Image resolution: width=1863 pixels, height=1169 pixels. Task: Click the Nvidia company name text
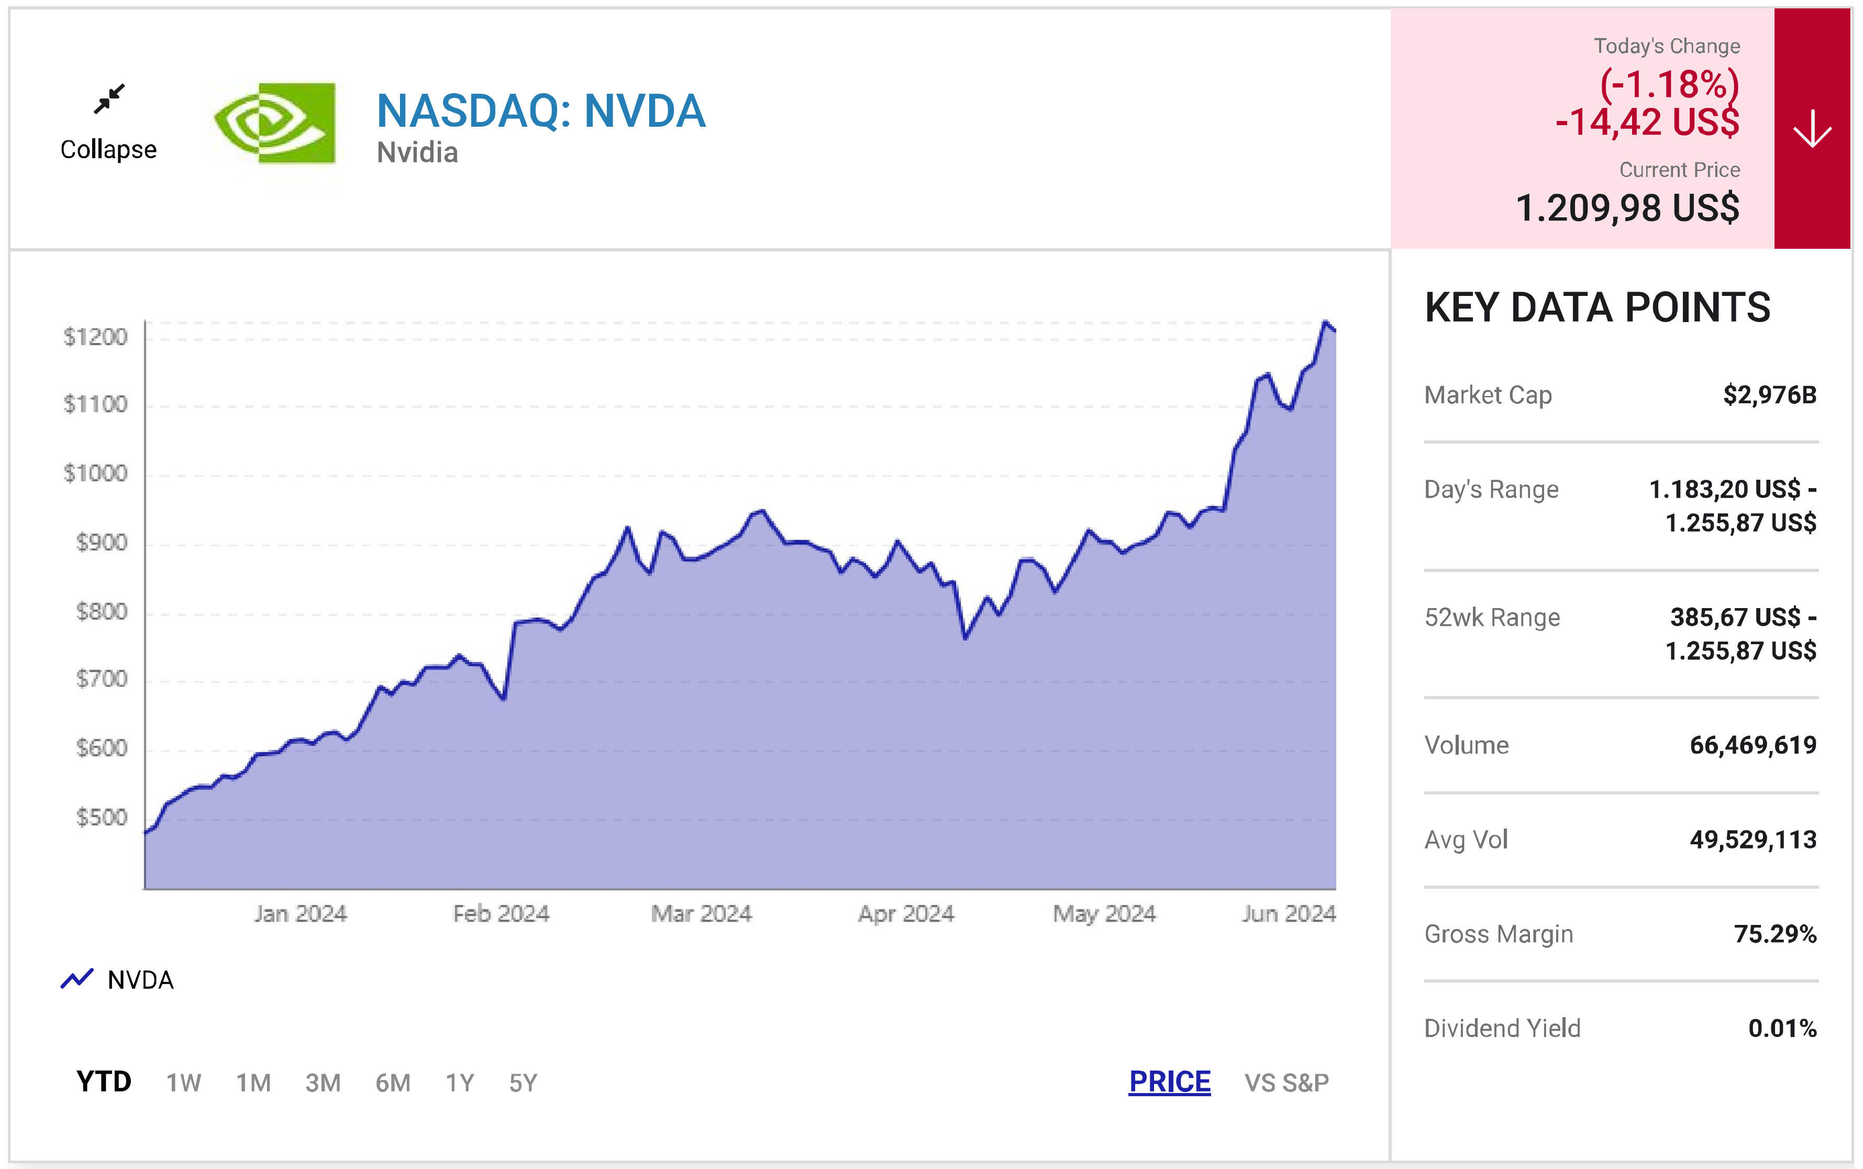coord(417,152)
